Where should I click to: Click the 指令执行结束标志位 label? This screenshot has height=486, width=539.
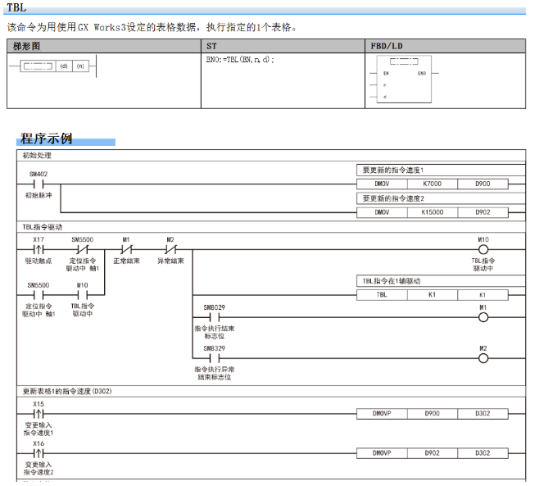click(215, 332)
